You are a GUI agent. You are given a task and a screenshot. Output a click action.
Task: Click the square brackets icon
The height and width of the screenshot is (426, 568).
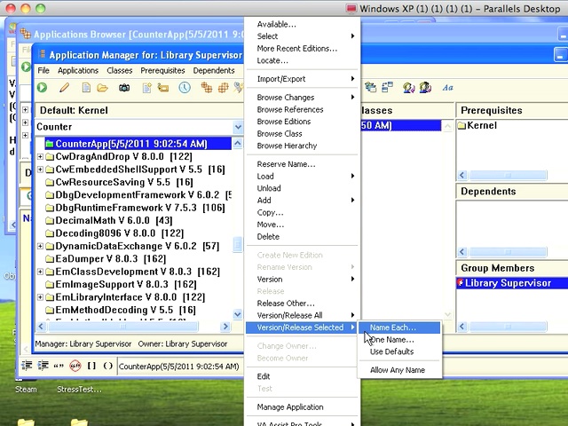(x=91, y=366)
